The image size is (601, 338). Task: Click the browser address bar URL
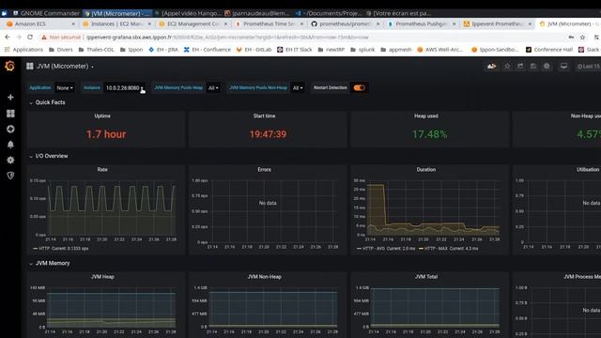(x=227, y=38)
